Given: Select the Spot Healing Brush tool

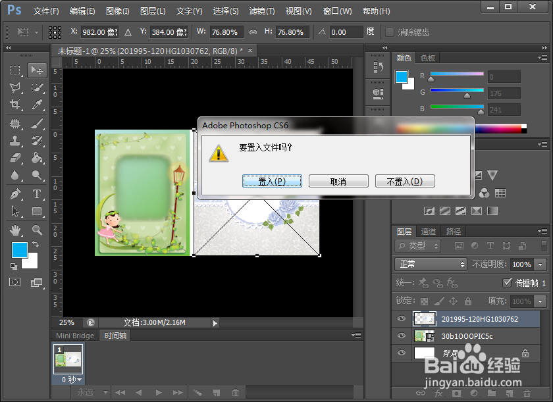Looking at the screenshot, I should click(15, 124).
